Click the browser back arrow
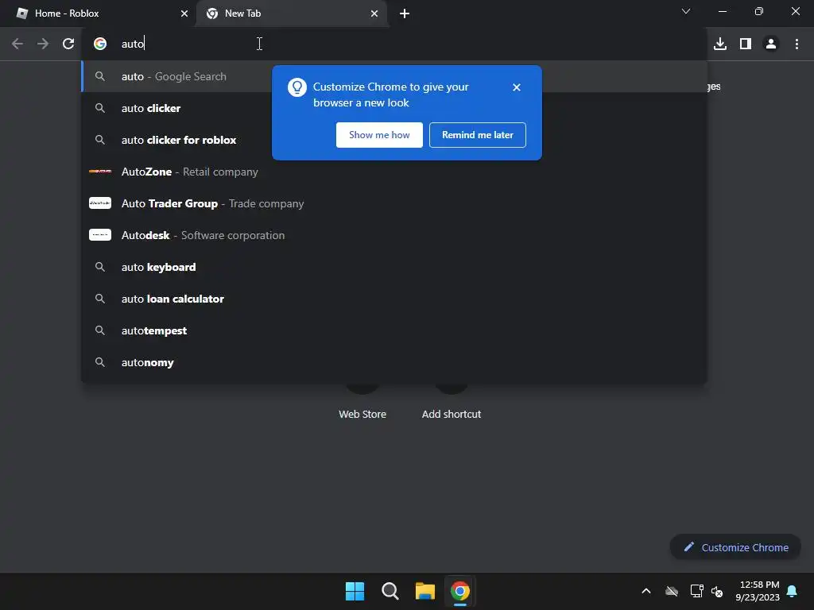 [17, 44]
